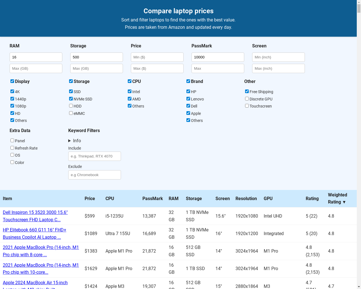
Task: Click the Storage minimum field showing 500
Action: tap(96, 57)
